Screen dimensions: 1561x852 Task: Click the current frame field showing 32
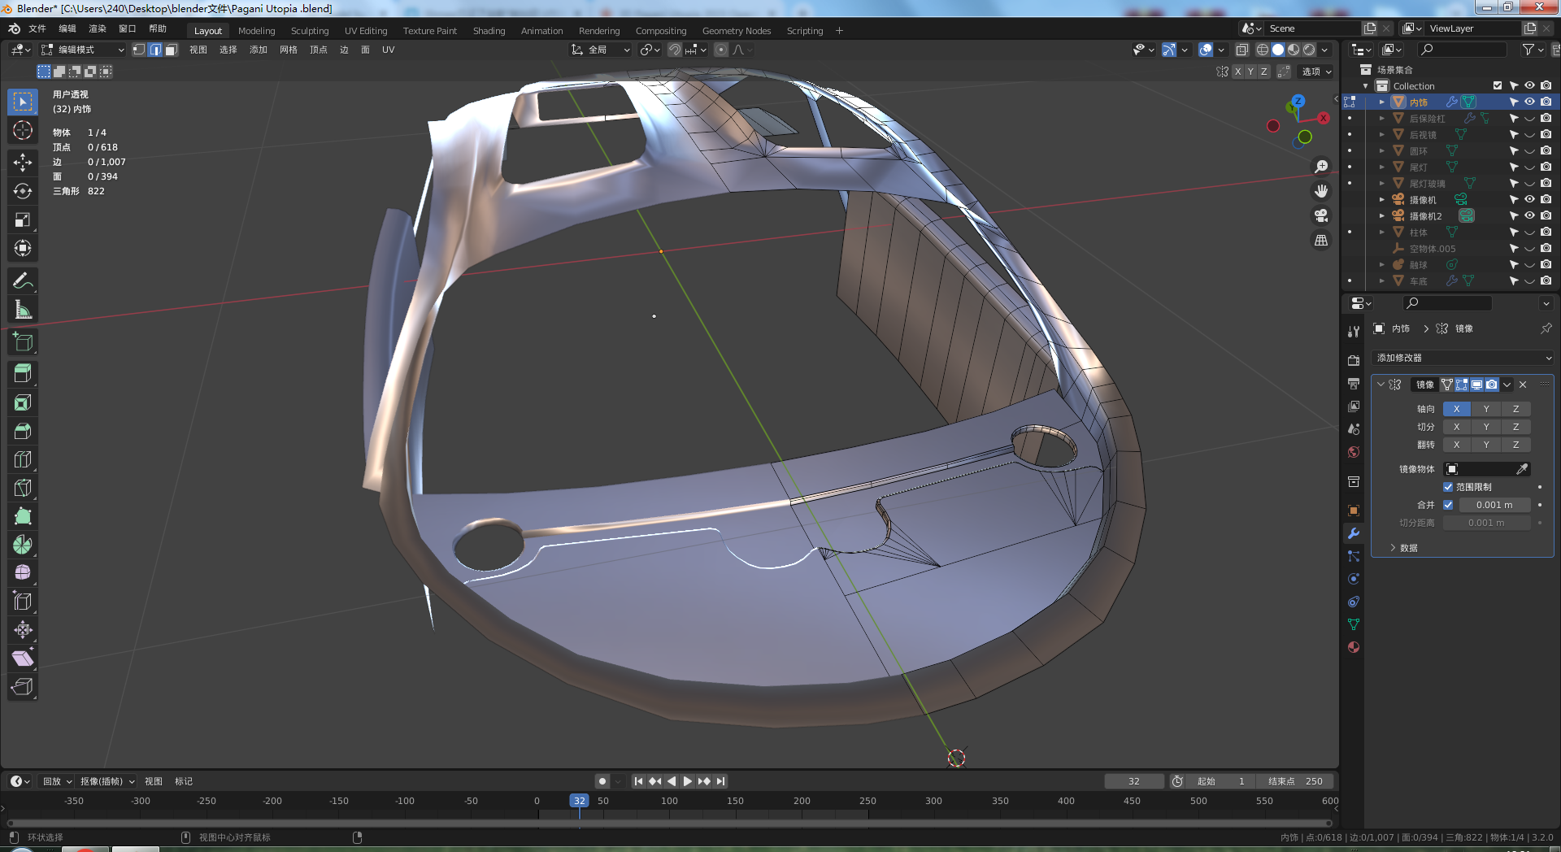click(x=1133, y=781)
